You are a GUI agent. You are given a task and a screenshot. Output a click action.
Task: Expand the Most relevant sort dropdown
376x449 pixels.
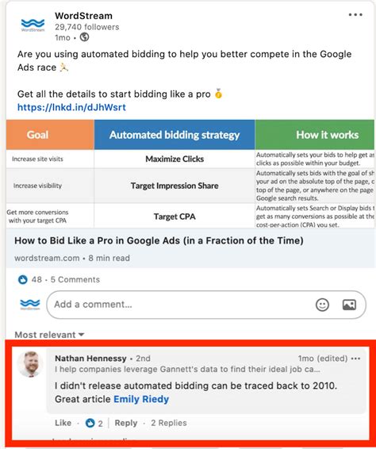49,335
